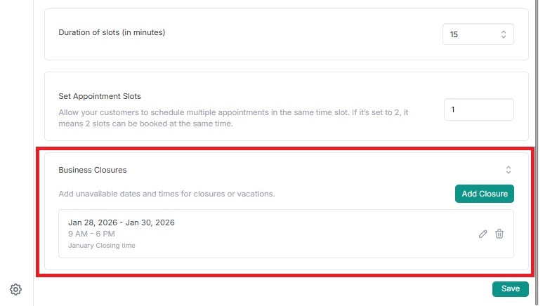Screen dimensions: 557x306
Task: Focus the appointment slots number field
Action: click(x=478, y=109)
